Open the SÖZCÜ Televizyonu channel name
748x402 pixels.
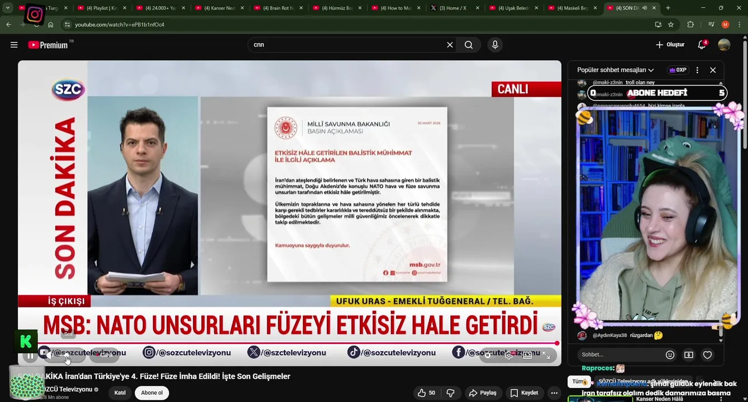pyautogui.click(x=68, y=390)
